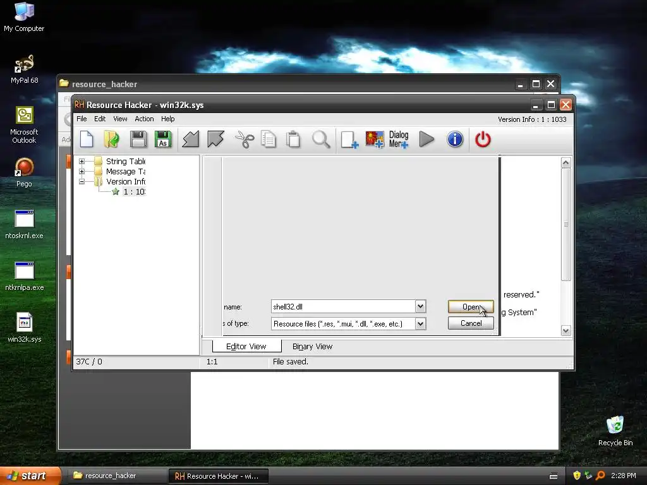
Task: Click the Windows start button
Action: click(30, 476)
